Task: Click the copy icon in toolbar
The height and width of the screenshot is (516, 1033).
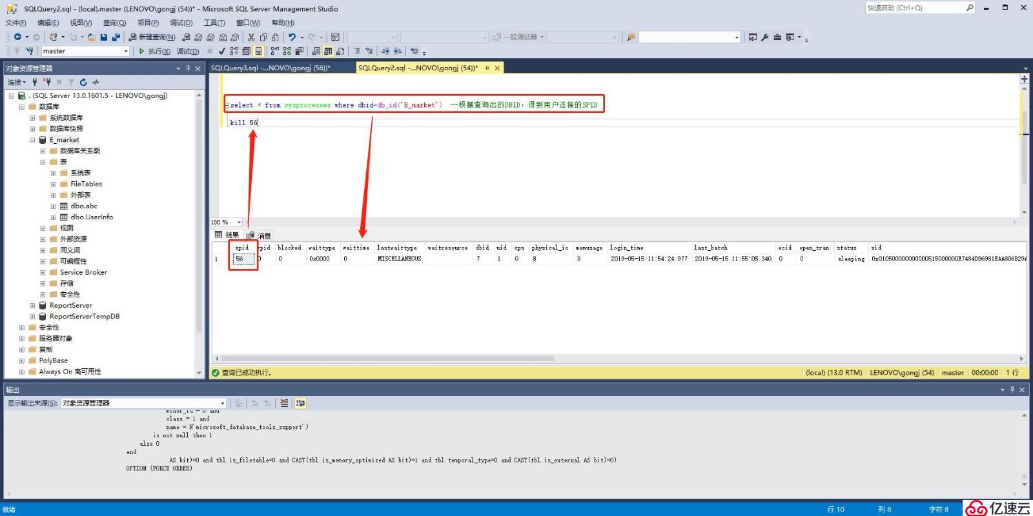Action: point(263,37)
